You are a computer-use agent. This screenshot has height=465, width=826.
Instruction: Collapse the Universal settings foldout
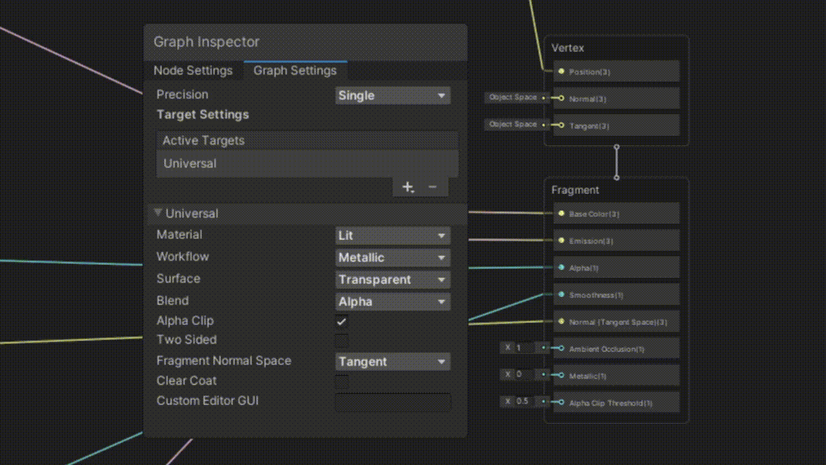click(157, 213)
